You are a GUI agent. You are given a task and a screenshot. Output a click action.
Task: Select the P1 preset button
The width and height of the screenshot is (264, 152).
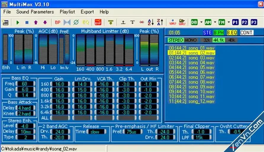click(235, 22)
